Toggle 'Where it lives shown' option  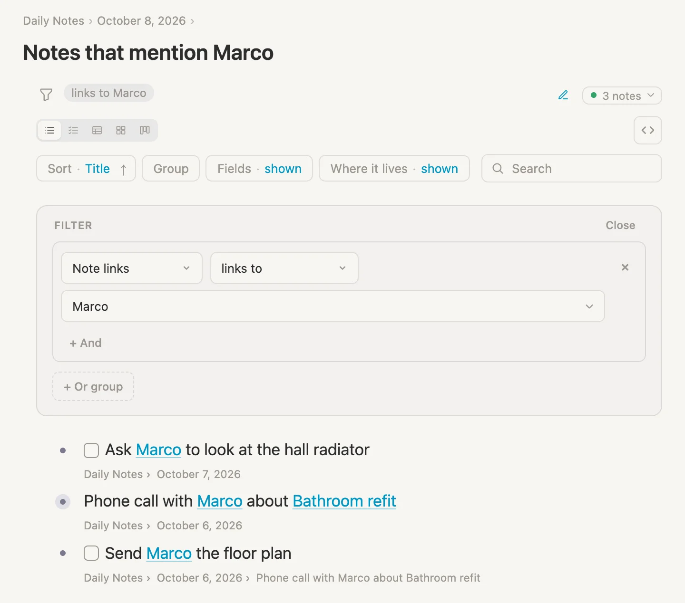coord(394,169)
